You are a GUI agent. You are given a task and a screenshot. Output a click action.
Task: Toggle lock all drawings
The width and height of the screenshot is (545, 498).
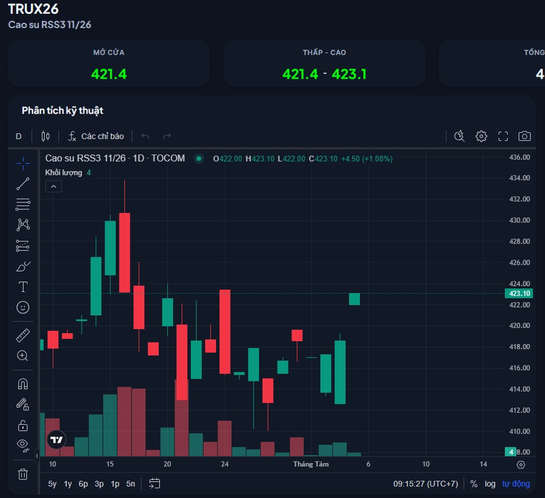pyautogui.click(x=23, y=426)
